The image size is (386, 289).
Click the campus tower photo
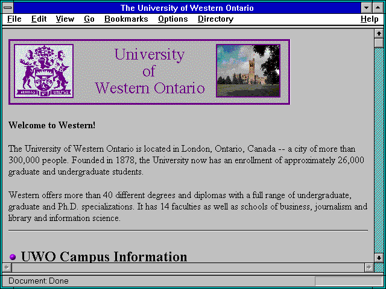[x=248, y=71]
